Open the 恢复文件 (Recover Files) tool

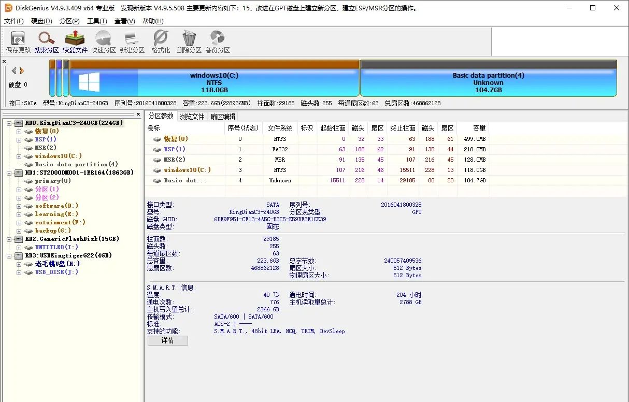click(75, 41)
